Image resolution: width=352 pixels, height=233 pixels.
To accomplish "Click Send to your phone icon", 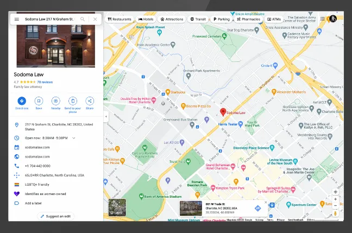I will pyautogui.click(x=72, y=101).
